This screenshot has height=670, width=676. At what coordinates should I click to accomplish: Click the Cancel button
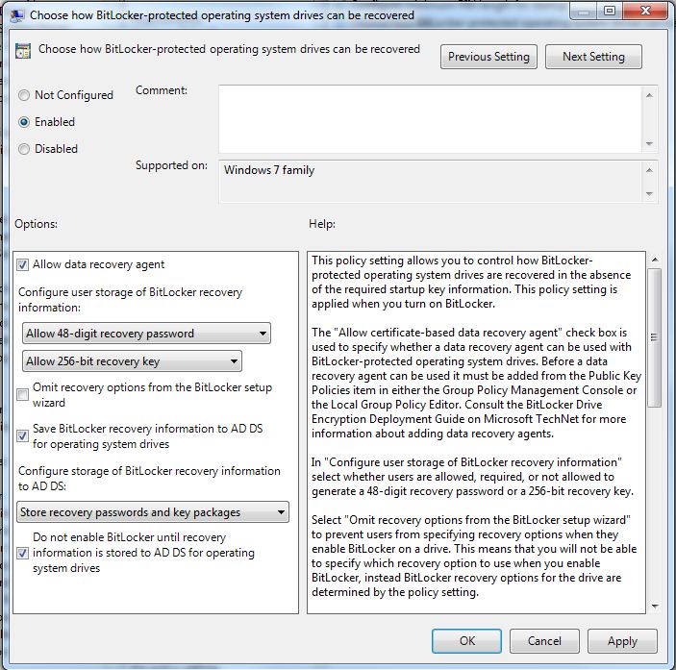(544, 641)
